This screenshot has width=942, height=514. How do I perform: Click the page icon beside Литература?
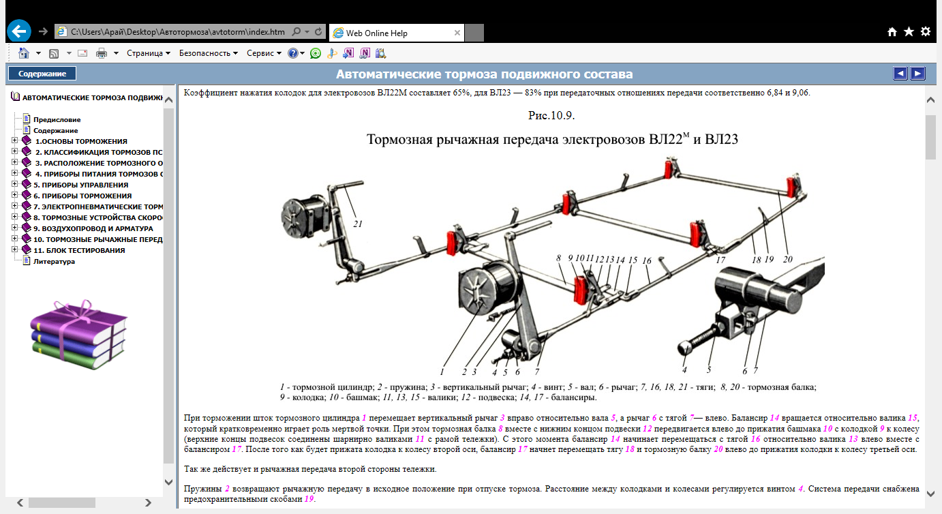coord(27,261)
